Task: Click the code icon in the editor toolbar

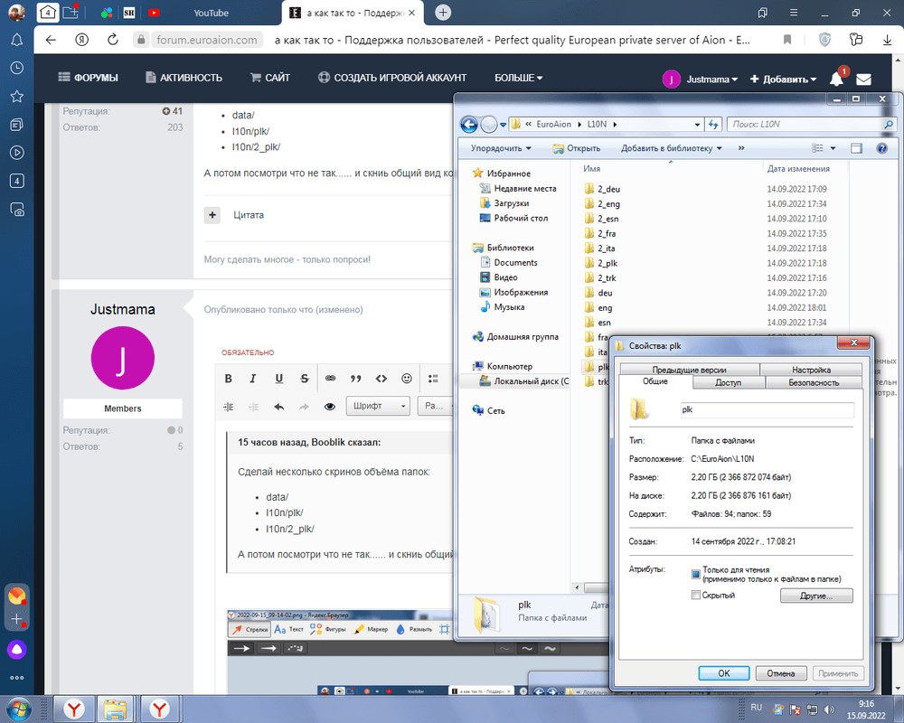Action: [381, 379]
